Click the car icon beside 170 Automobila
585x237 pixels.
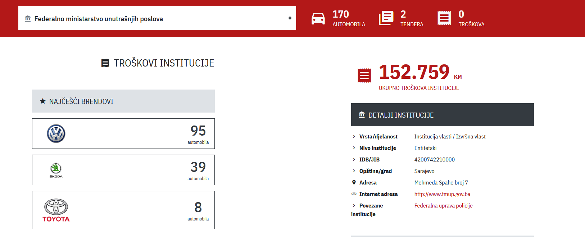pos(318,18)
